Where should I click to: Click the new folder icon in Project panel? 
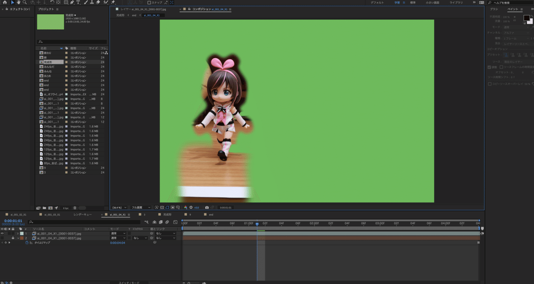[44, 208]
